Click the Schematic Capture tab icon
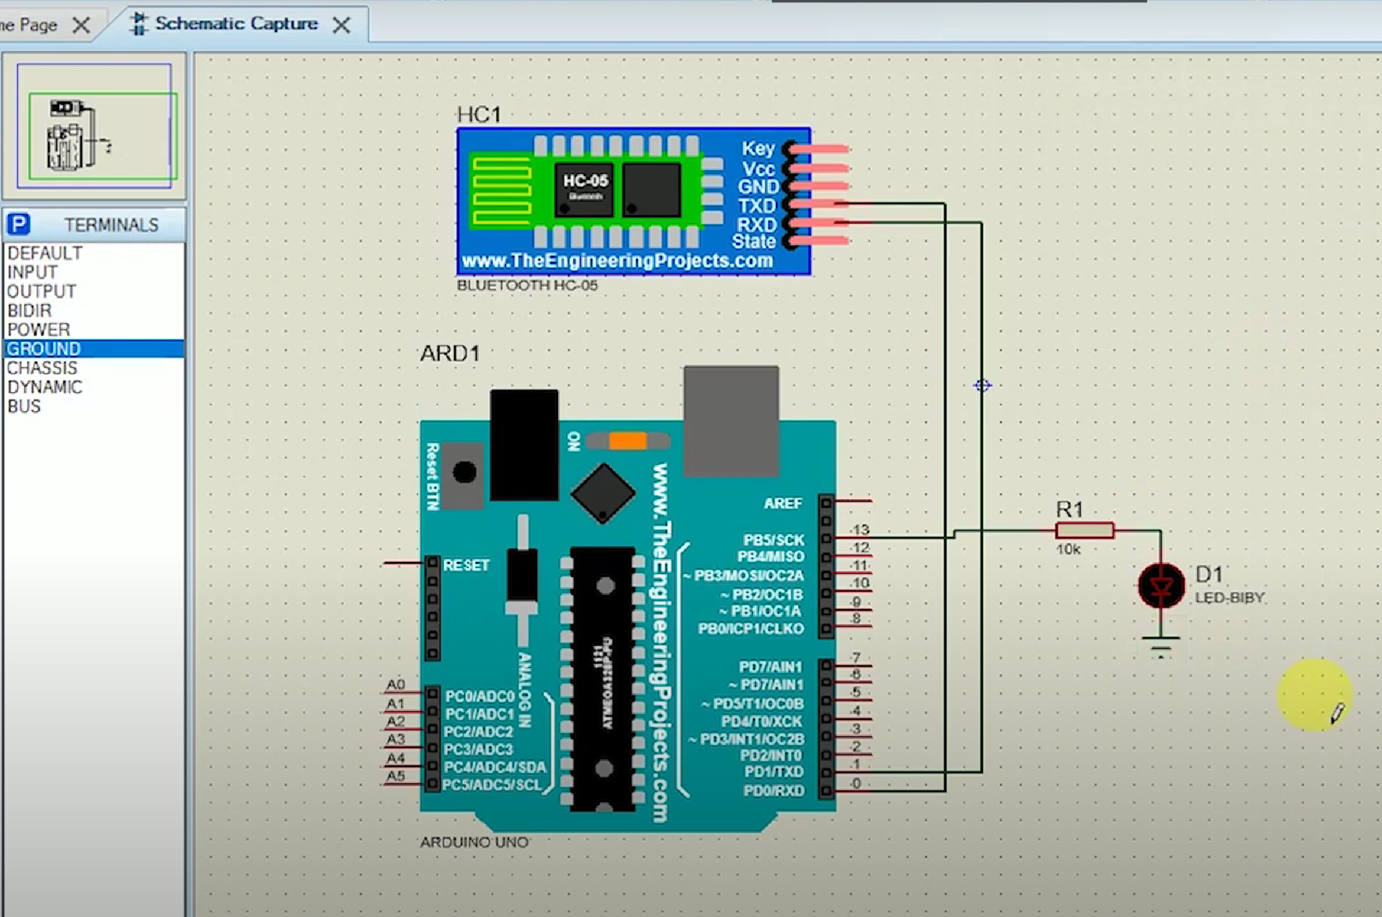 (139, 24)
